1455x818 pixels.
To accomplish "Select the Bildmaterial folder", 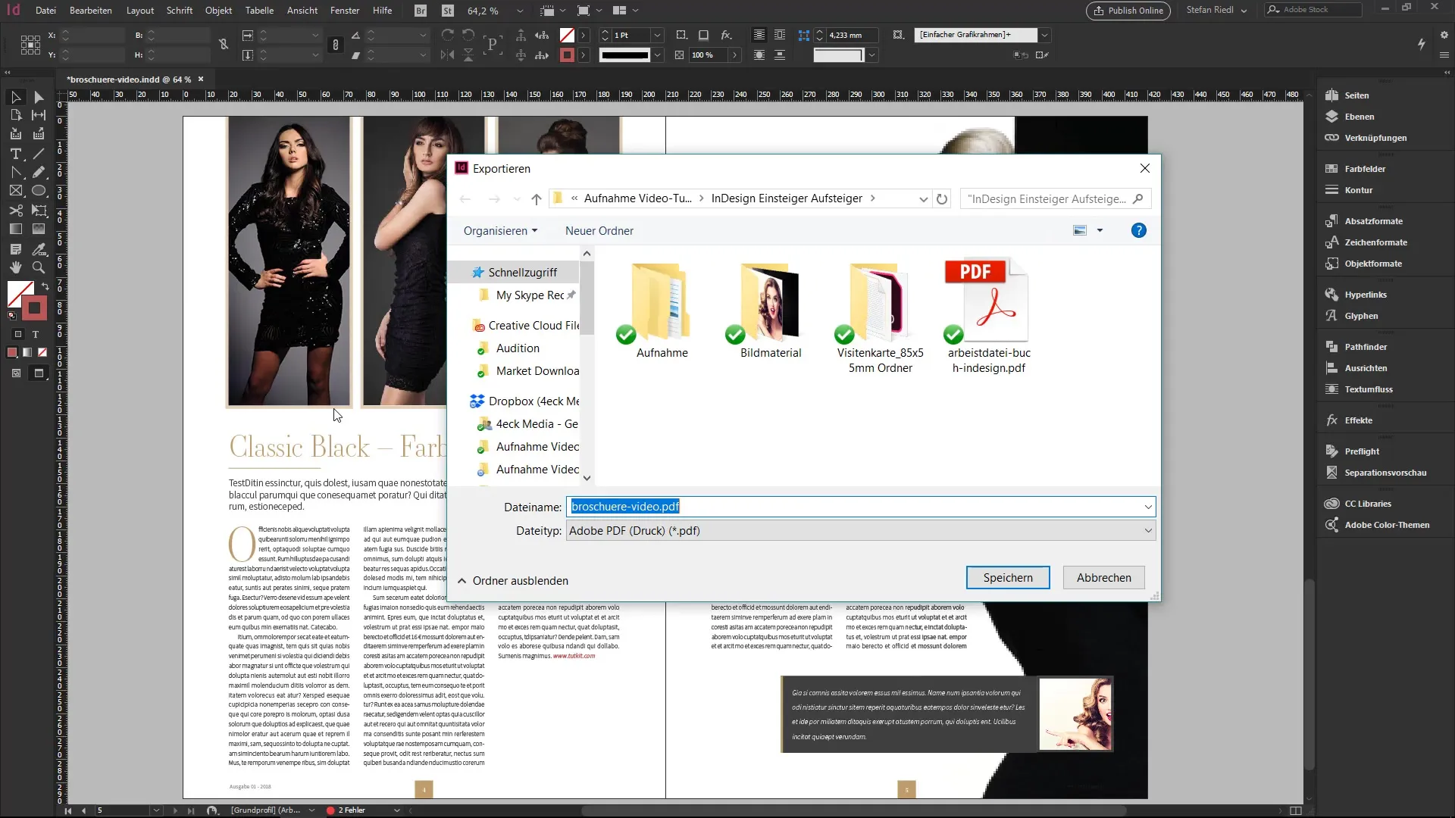I will tap(771, 312).
